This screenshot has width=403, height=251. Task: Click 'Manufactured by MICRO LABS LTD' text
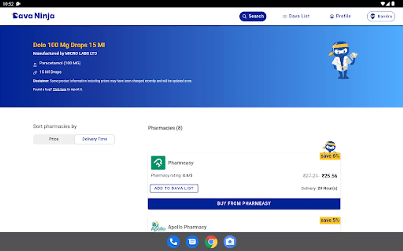tap(65, 54)
